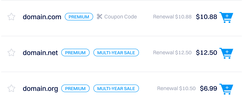Click the $10.88 price for domain.com

tap(207, 17)
